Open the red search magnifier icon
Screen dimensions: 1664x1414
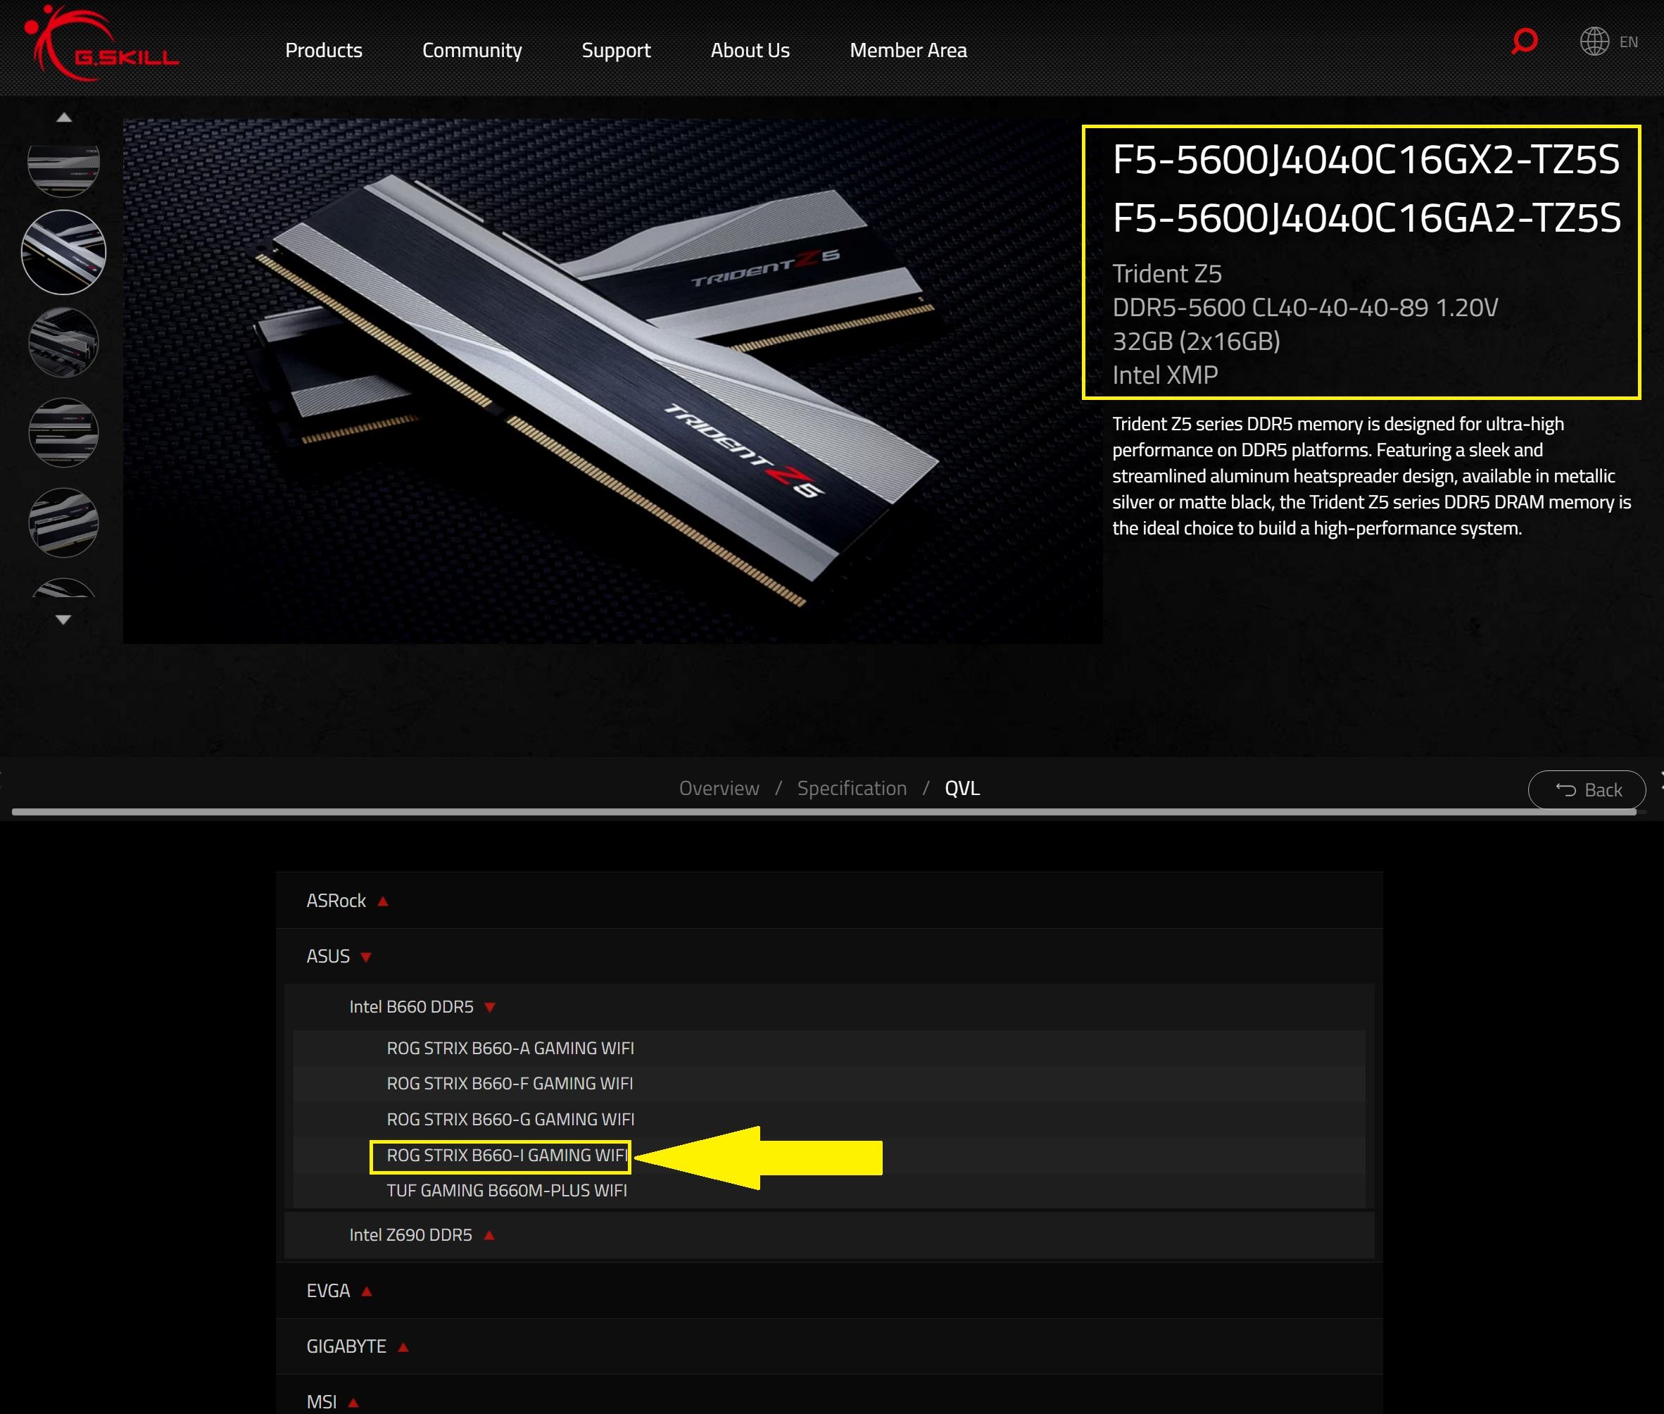[1524, 41]
